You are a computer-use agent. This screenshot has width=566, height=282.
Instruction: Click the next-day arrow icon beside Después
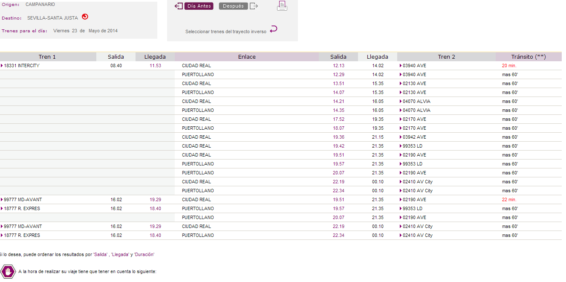point(254,6)
